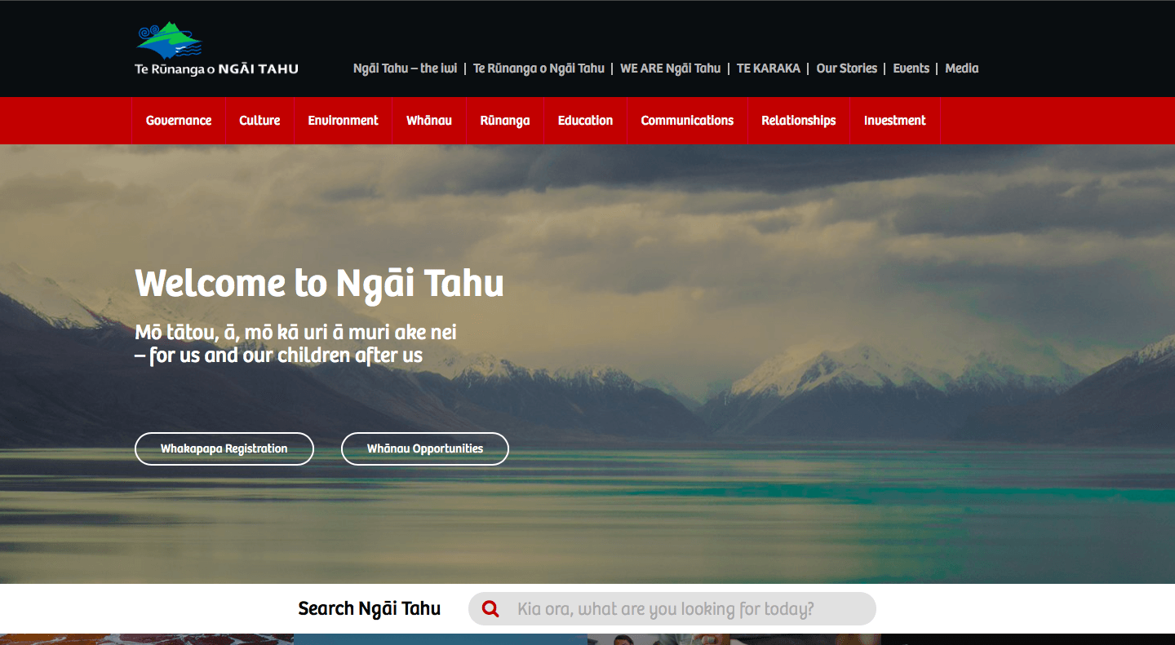Click the red search magnifier icon
Screen dimensions: 1175x645
(490, 609)
